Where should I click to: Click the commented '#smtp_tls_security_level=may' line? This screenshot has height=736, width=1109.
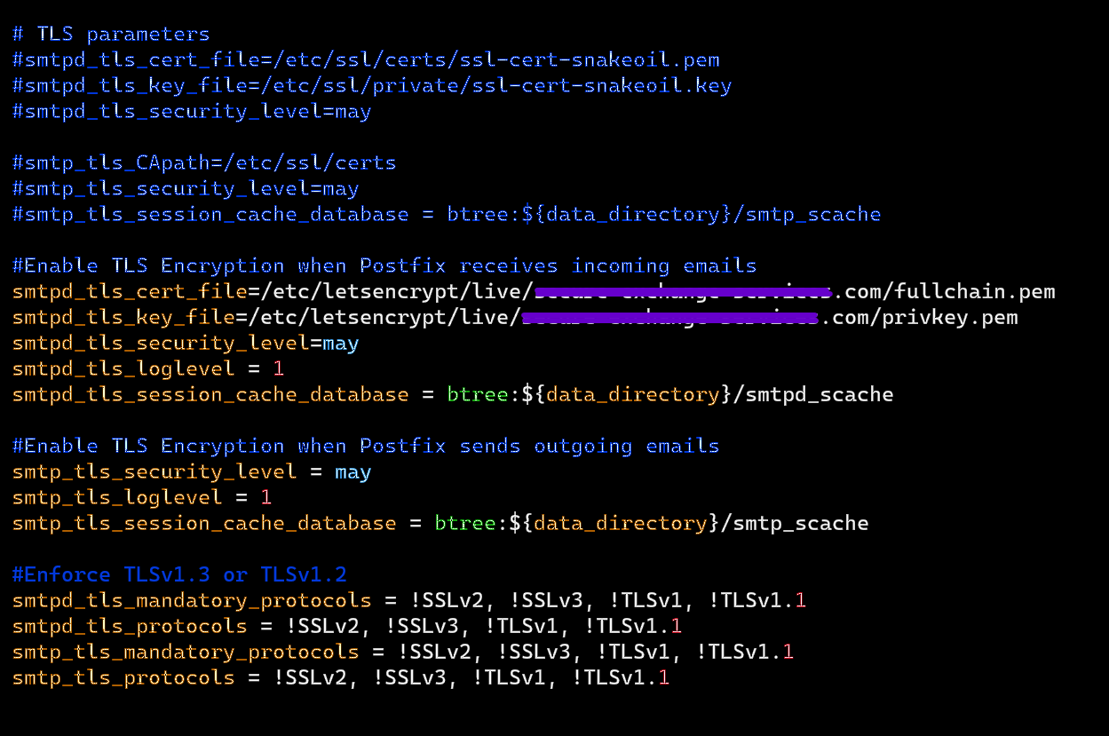click(186, 189)
